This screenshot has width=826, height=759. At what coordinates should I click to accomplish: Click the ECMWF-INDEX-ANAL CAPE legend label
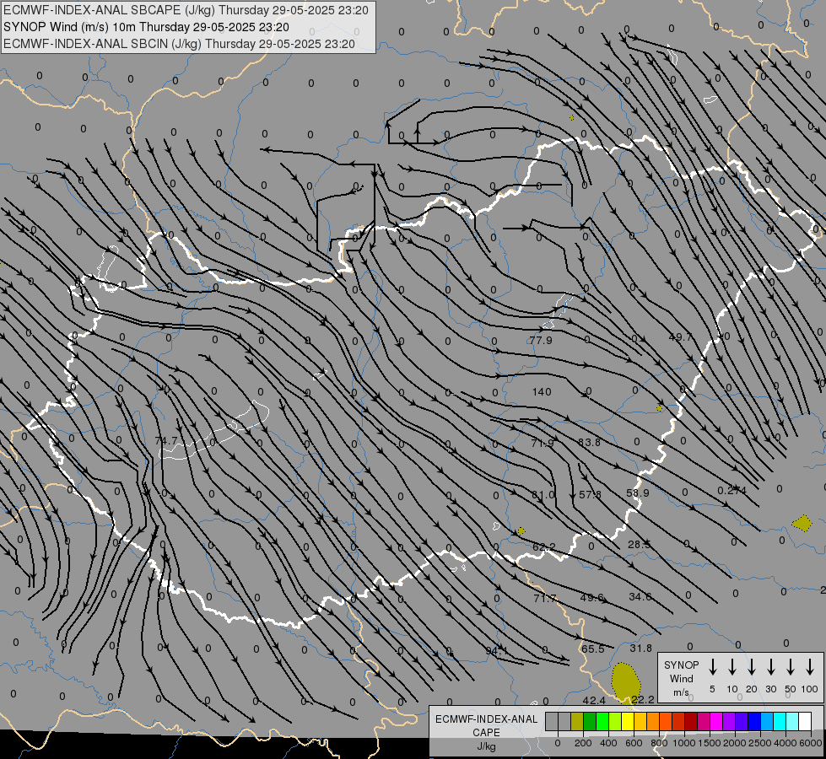[486, 725]
